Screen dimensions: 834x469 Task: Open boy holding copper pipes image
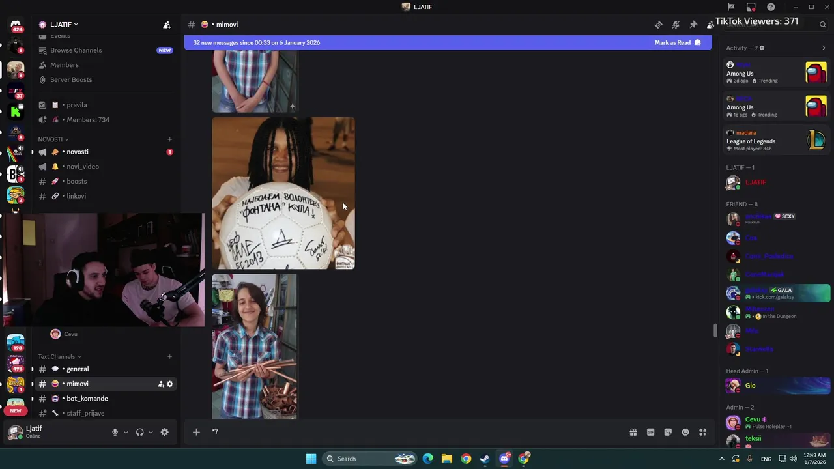[x=254, y=347]
